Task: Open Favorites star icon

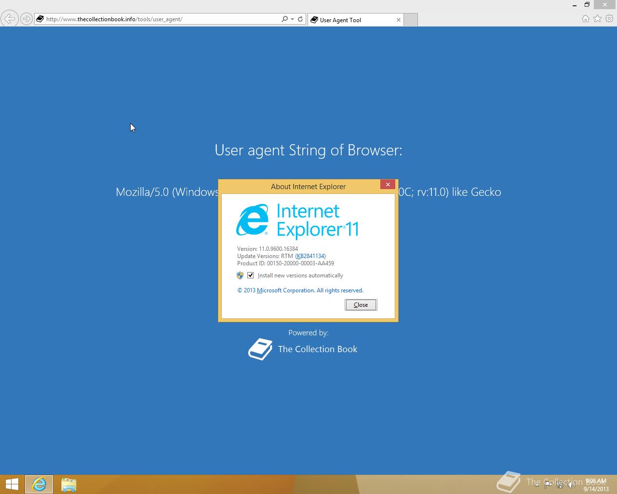Action: (598, 19)
